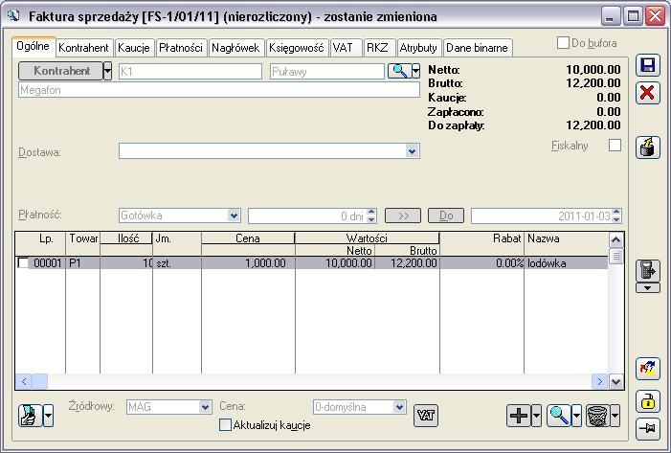
Task: Click the pushpin icon at bottom right
Action: click(x=647, y=427)
